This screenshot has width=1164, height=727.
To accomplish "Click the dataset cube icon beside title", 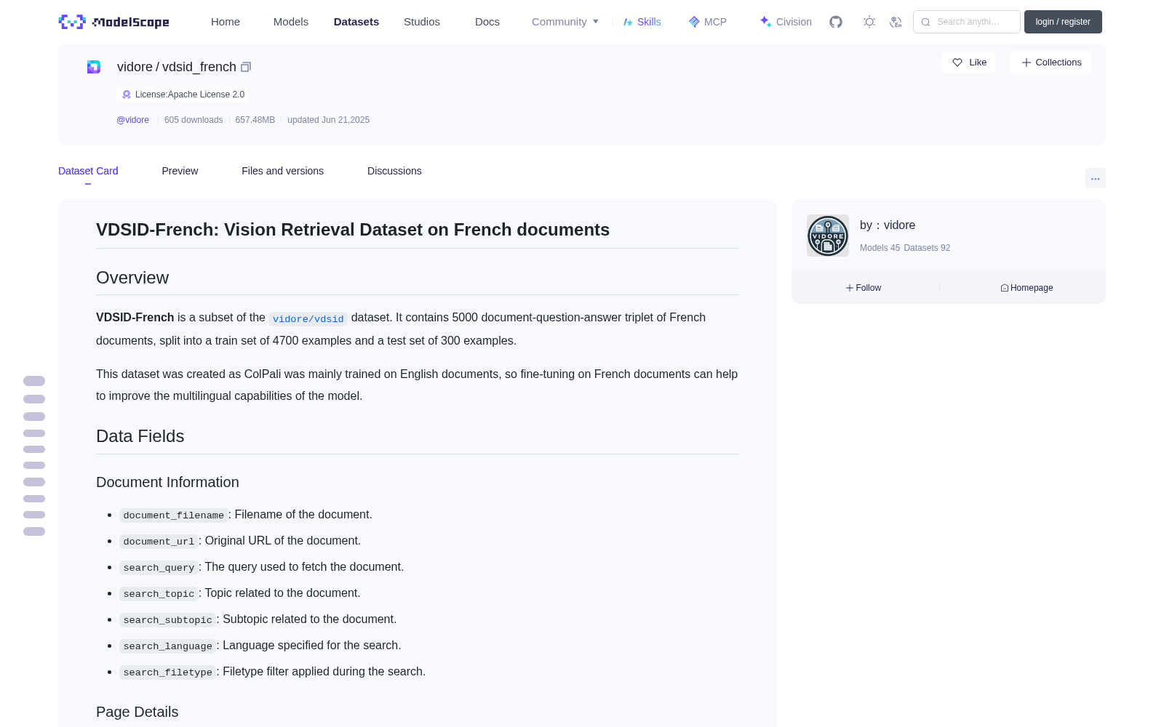I will 94,67.
